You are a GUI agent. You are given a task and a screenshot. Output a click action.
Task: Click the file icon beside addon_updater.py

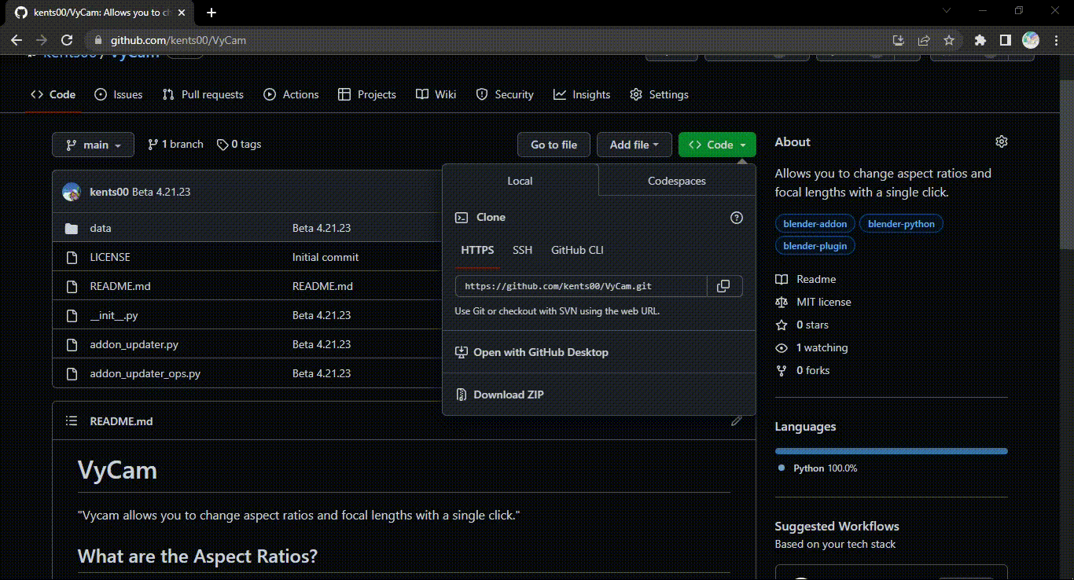pos(72,344)
